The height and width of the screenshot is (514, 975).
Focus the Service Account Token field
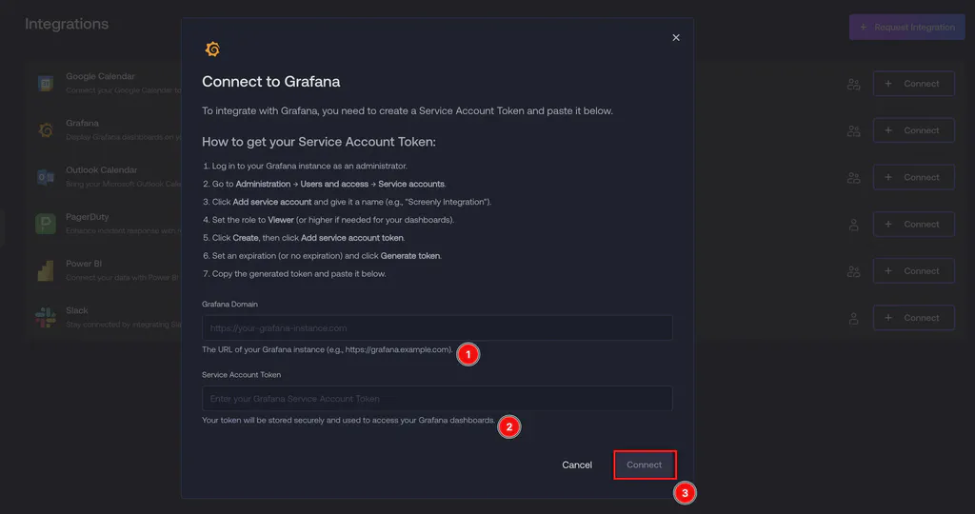click(437, 399)
